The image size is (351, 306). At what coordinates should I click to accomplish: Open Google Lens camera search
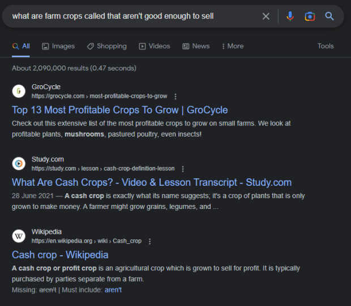pos(310,16)
